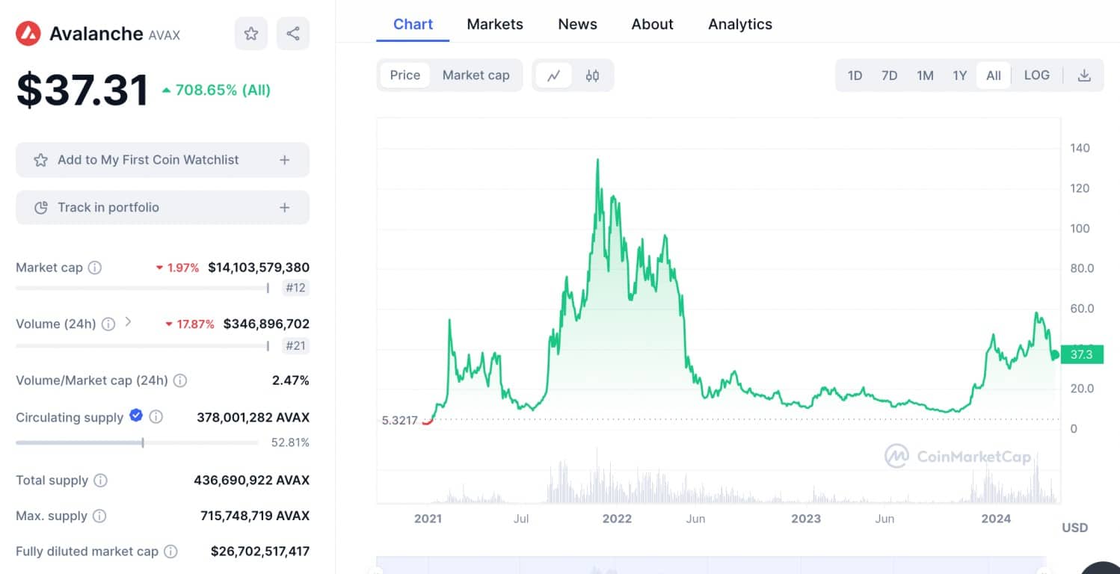Click the green 37.3 current price tag
Screen dimensions: 1120x574
click(x=1082, y=355)
